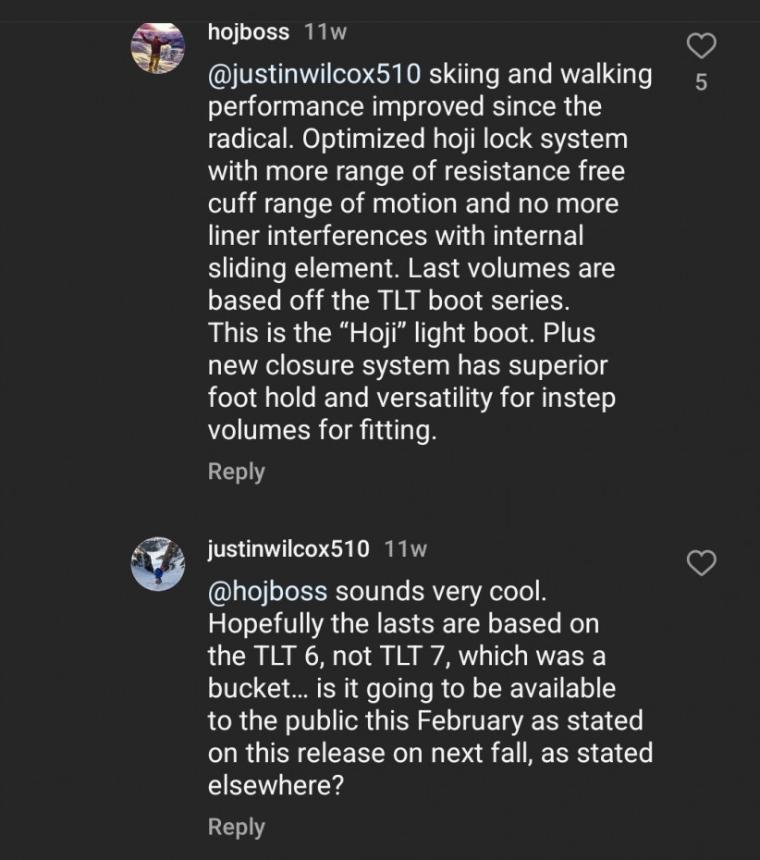View the 5 likes count on hojboss comment
The width and height of the screenshot is (760, 860).
click(x=701, y=82)
